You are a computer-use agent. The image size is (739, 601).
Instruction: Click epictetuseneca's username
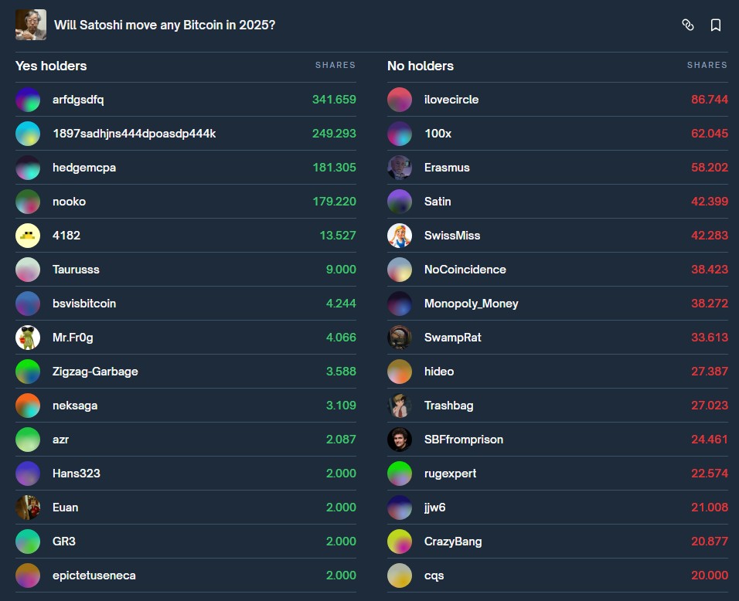[x=94, y=576]
